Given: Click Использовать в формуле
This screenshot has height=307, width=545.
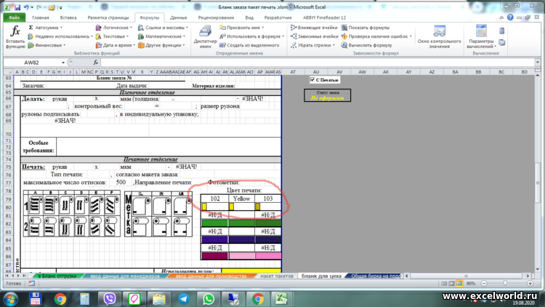Looking at the screenshot, I should coord(251,36).
